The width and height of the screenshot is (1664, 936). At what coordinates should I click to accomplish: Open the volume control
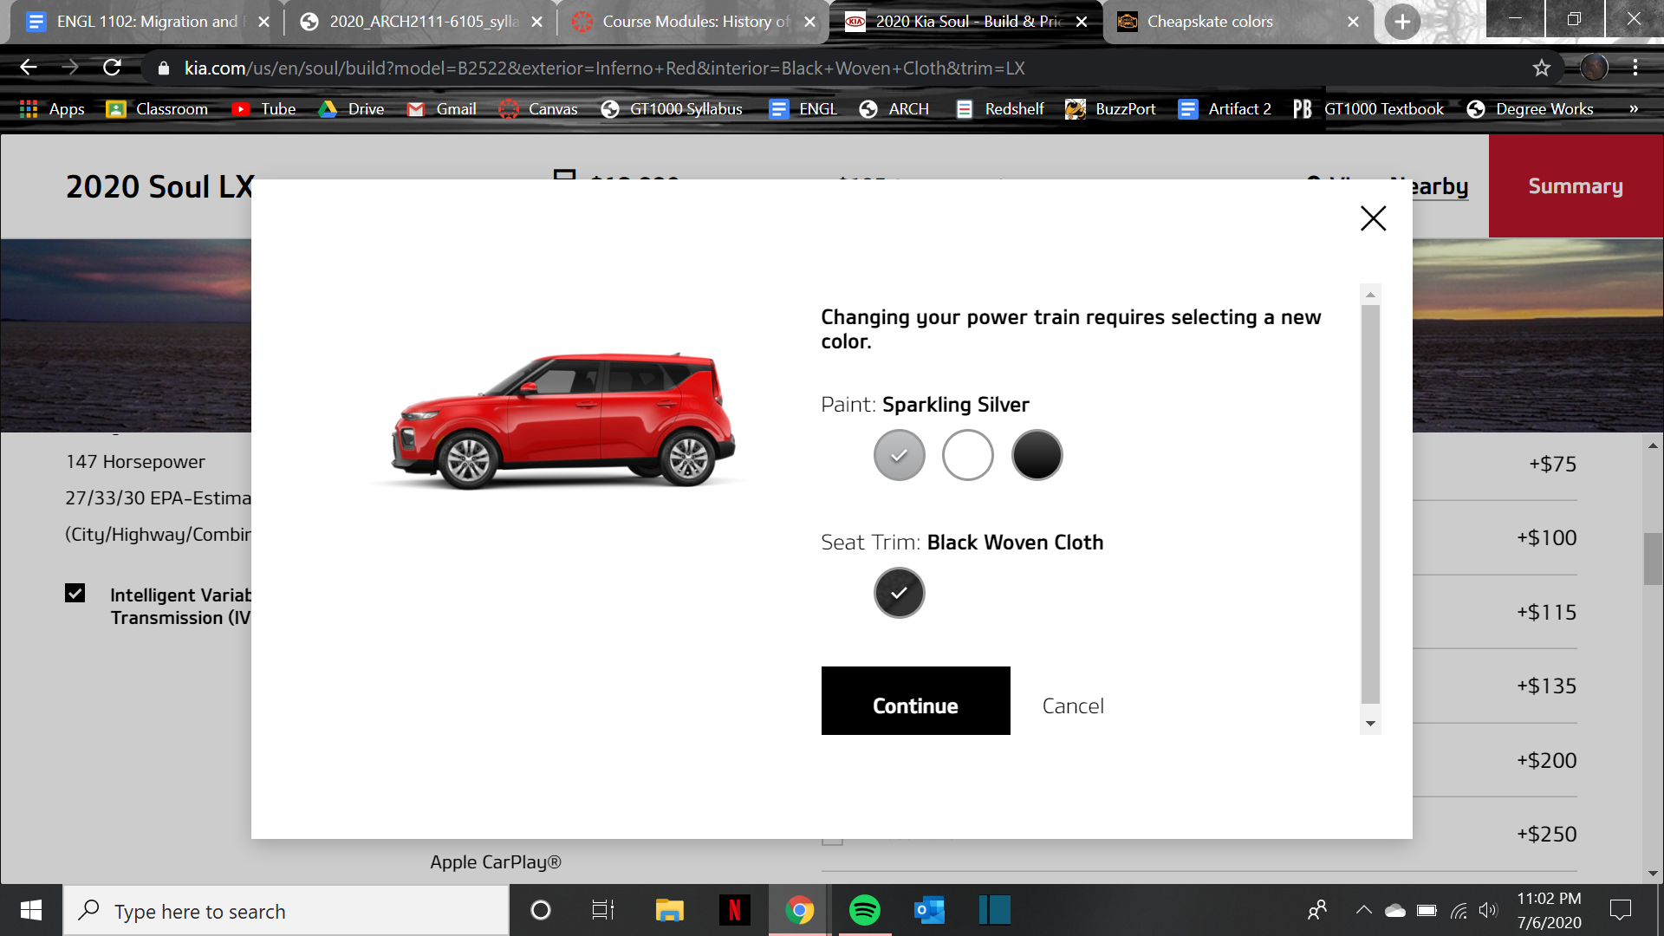tap(1488, 910)
